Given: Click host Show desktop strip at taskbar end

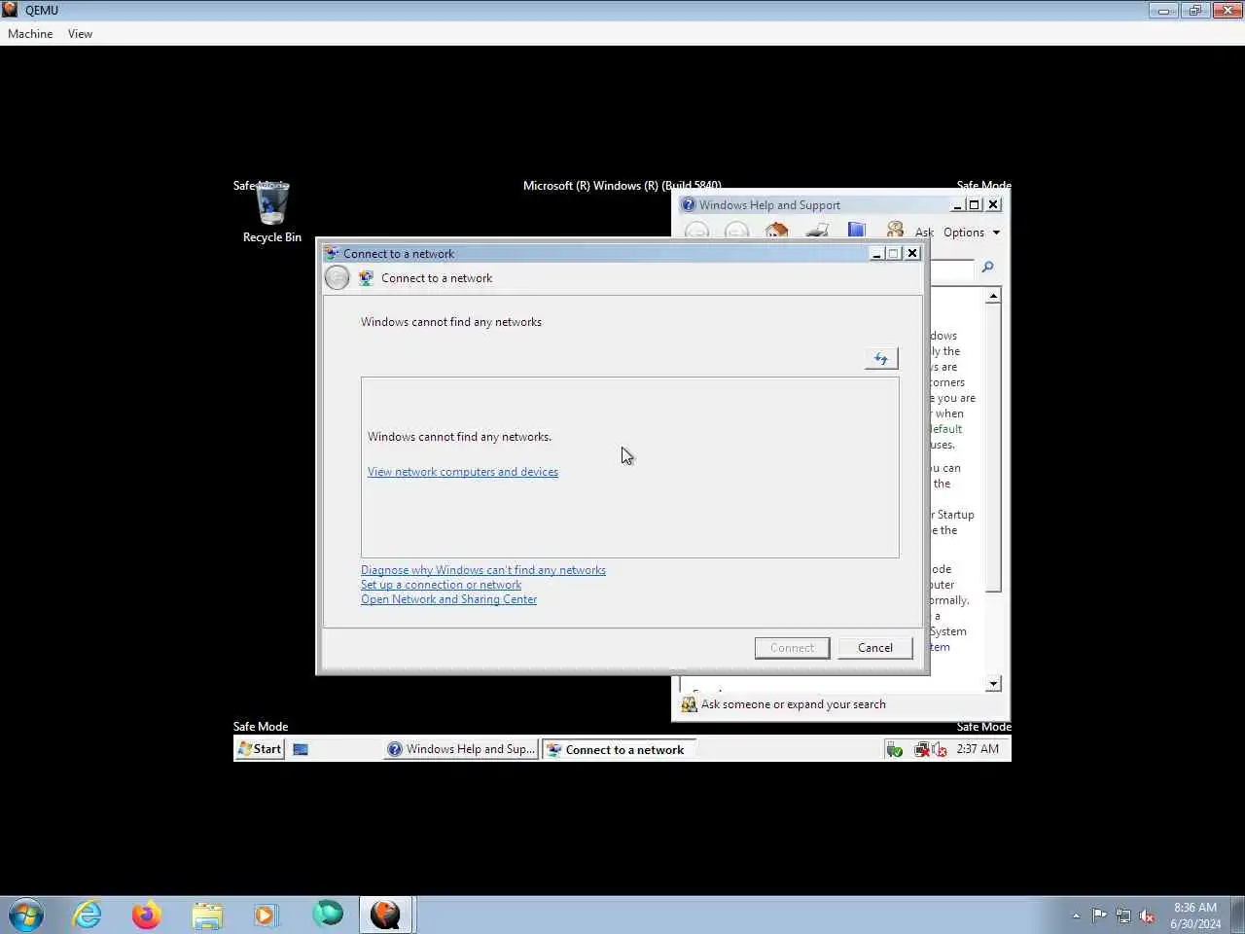Looking at the screenshot, I should (1238, 915).
